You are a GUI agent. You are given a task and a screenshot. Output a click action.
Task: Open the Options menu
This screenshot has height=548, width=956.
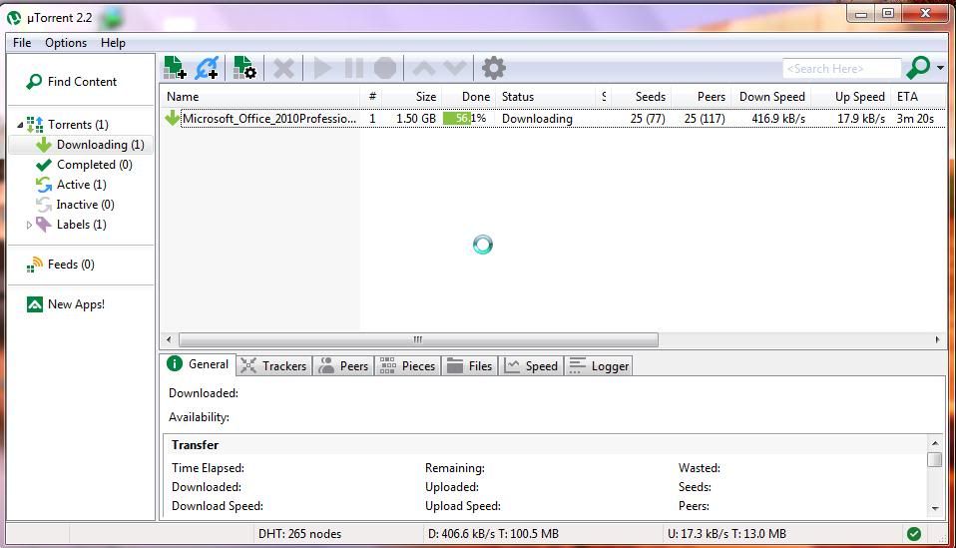point(66,43)
